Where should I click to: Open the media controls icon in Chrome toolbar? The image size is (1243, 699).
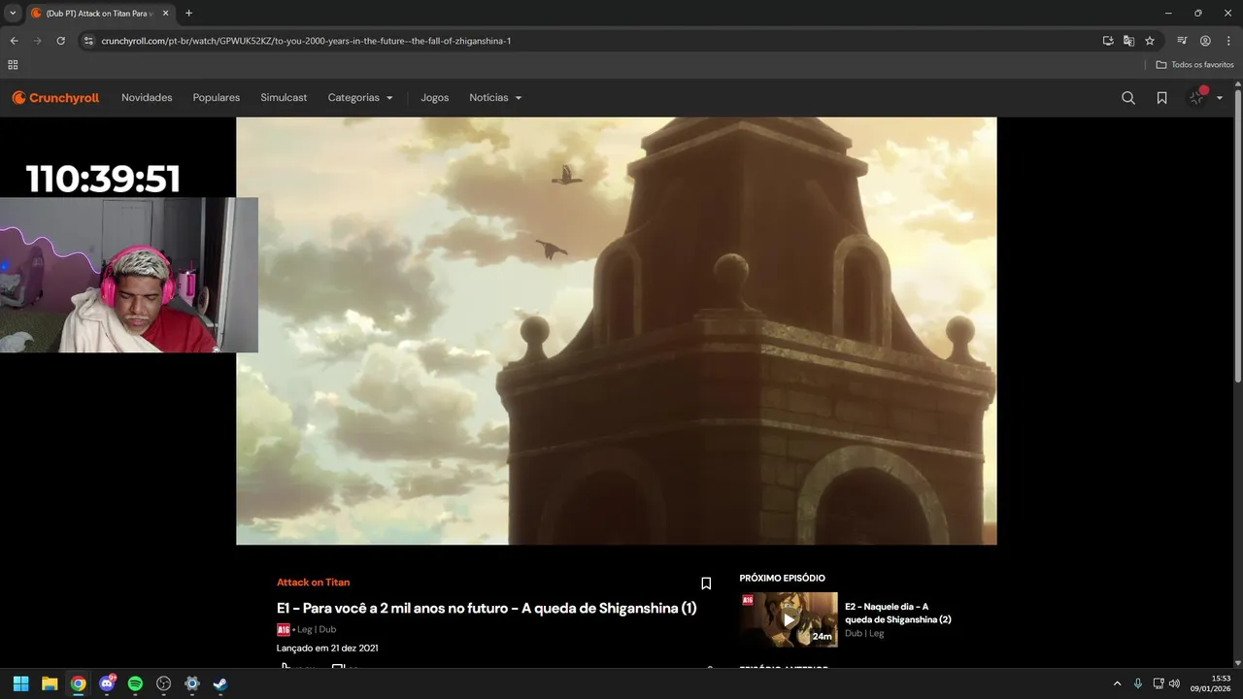click(1182, 41)
